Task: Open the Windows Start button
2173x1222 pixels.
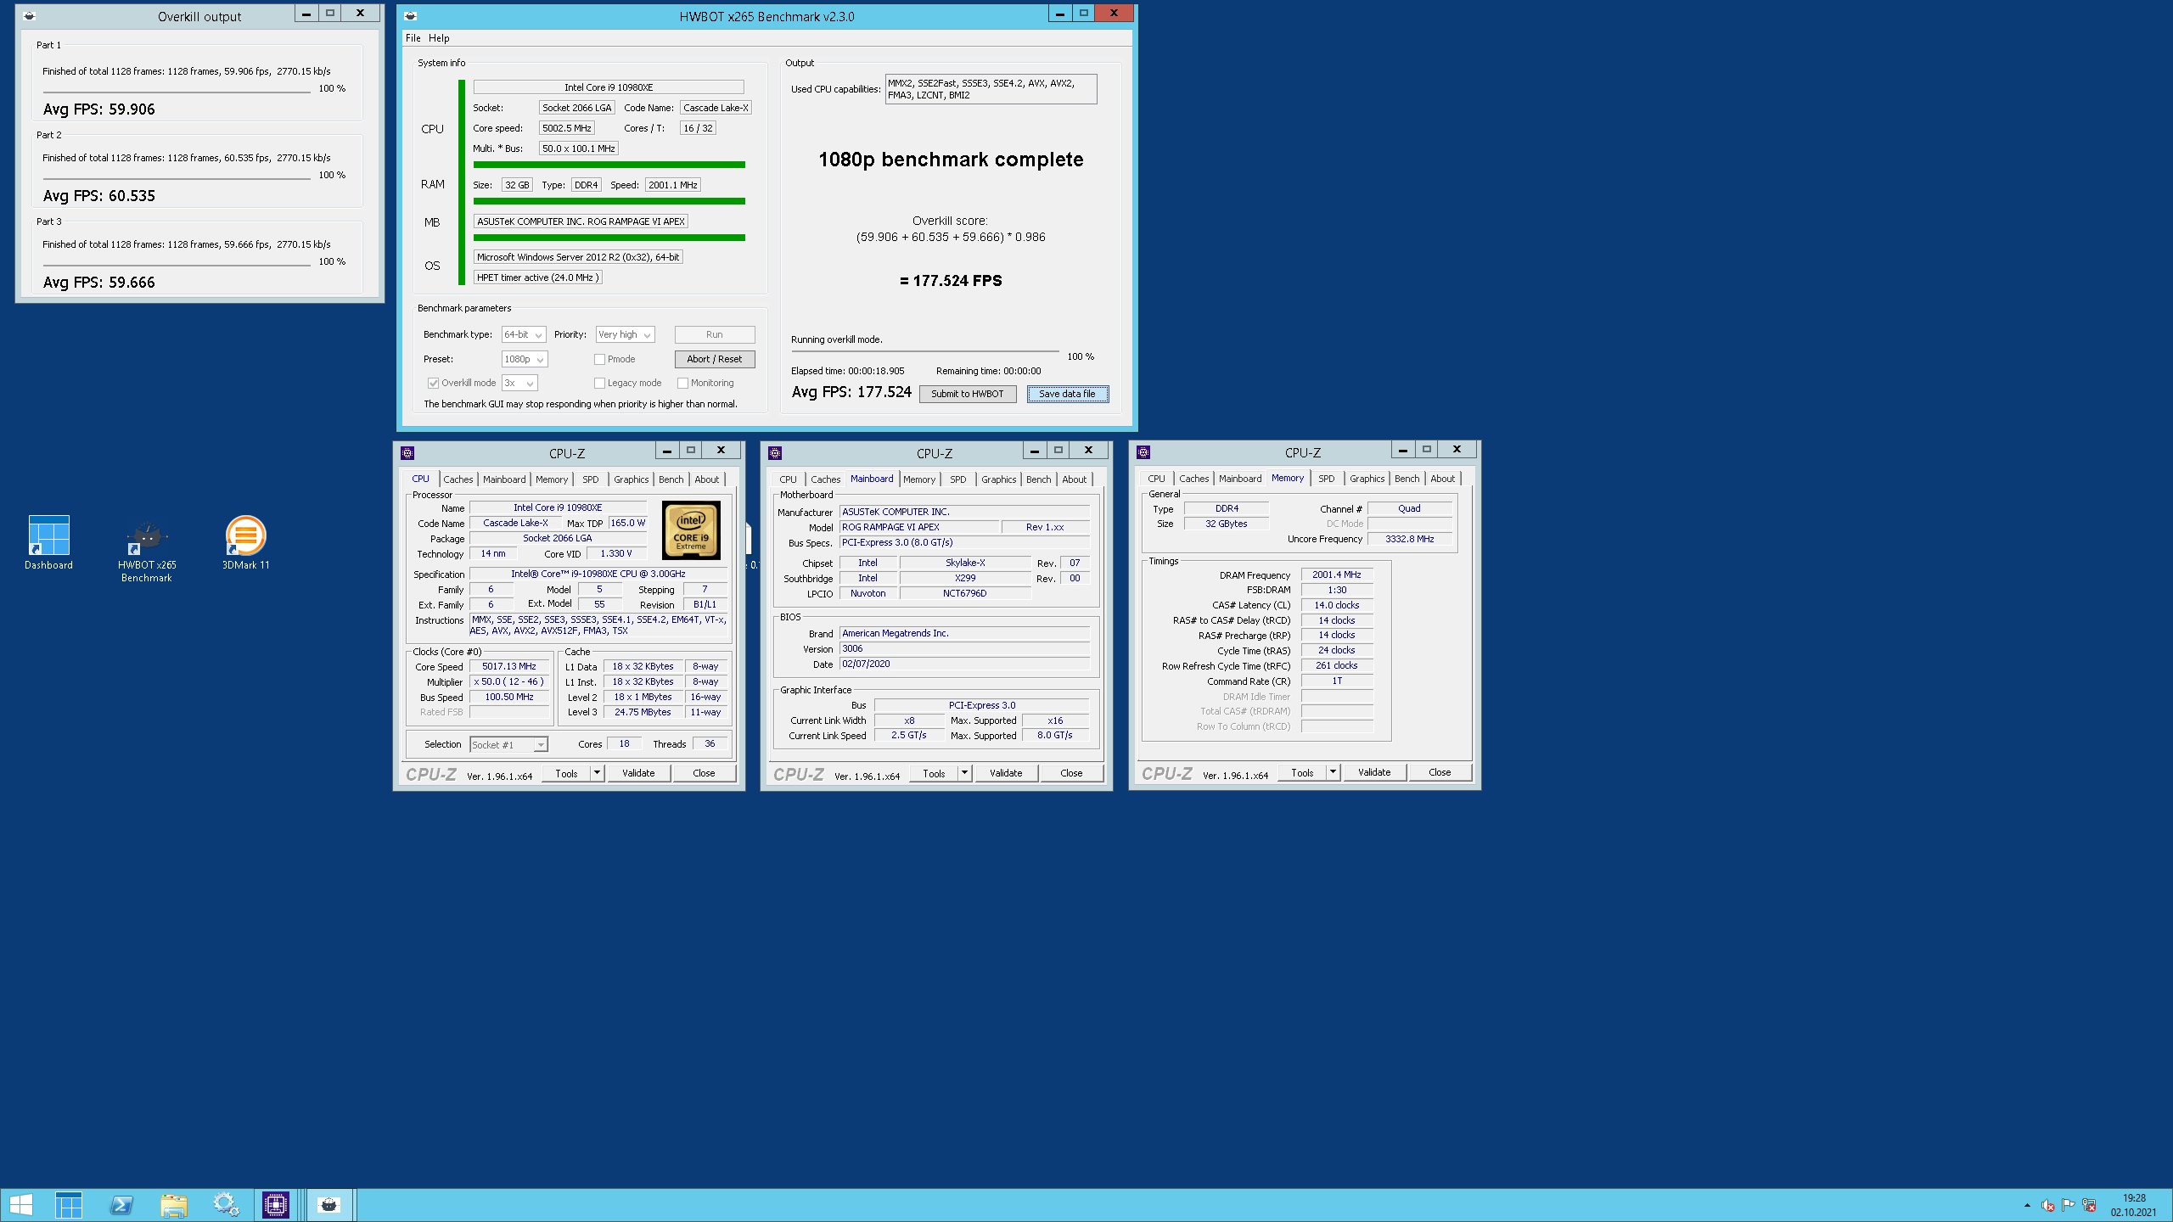Action: click(x=21, y=1205)
